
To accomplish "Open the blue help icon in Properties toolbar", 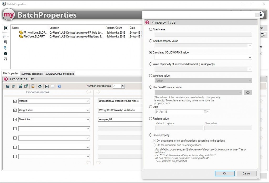I will coord(59,87).
